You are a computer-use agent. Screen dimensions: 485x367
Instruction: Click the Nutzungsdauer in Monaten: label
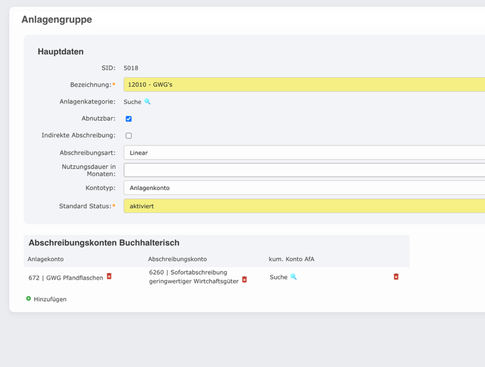pyautogui.click(x=89, y=170)
